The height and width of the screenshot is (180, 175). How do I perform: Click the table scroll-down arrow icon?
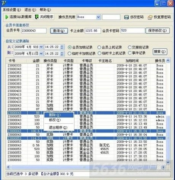pos(168,162)
